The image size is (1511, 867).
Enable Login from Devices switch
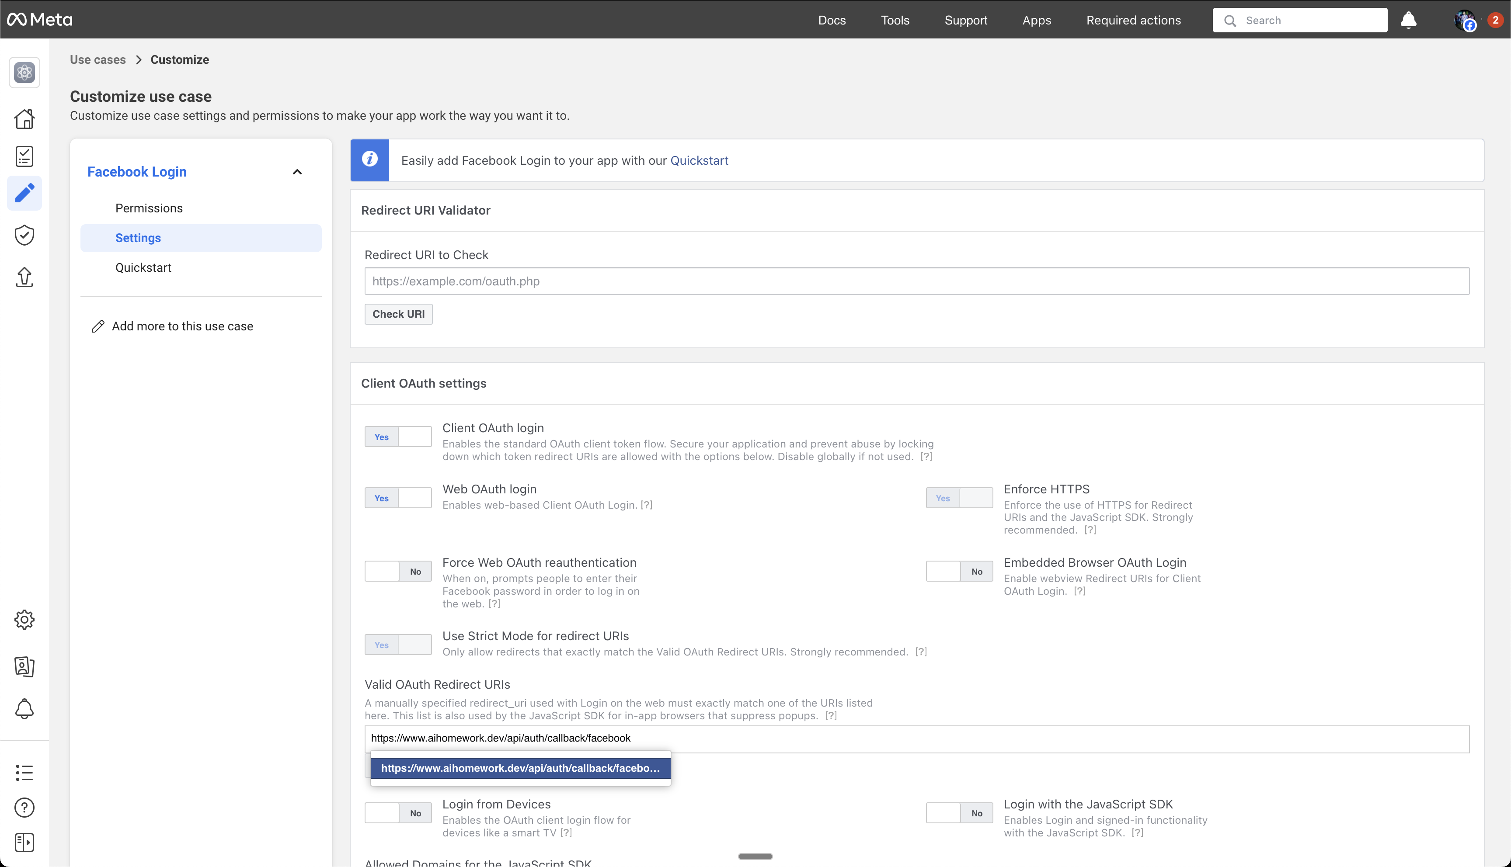[x=398, y=813]
